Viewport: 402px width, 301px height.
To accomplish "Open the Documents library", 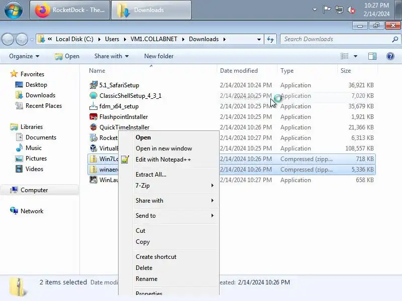I will (x=41, y=137).
